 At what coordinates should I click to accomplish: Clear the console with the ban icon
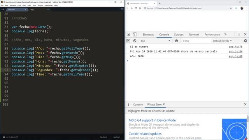pos(135,41)
